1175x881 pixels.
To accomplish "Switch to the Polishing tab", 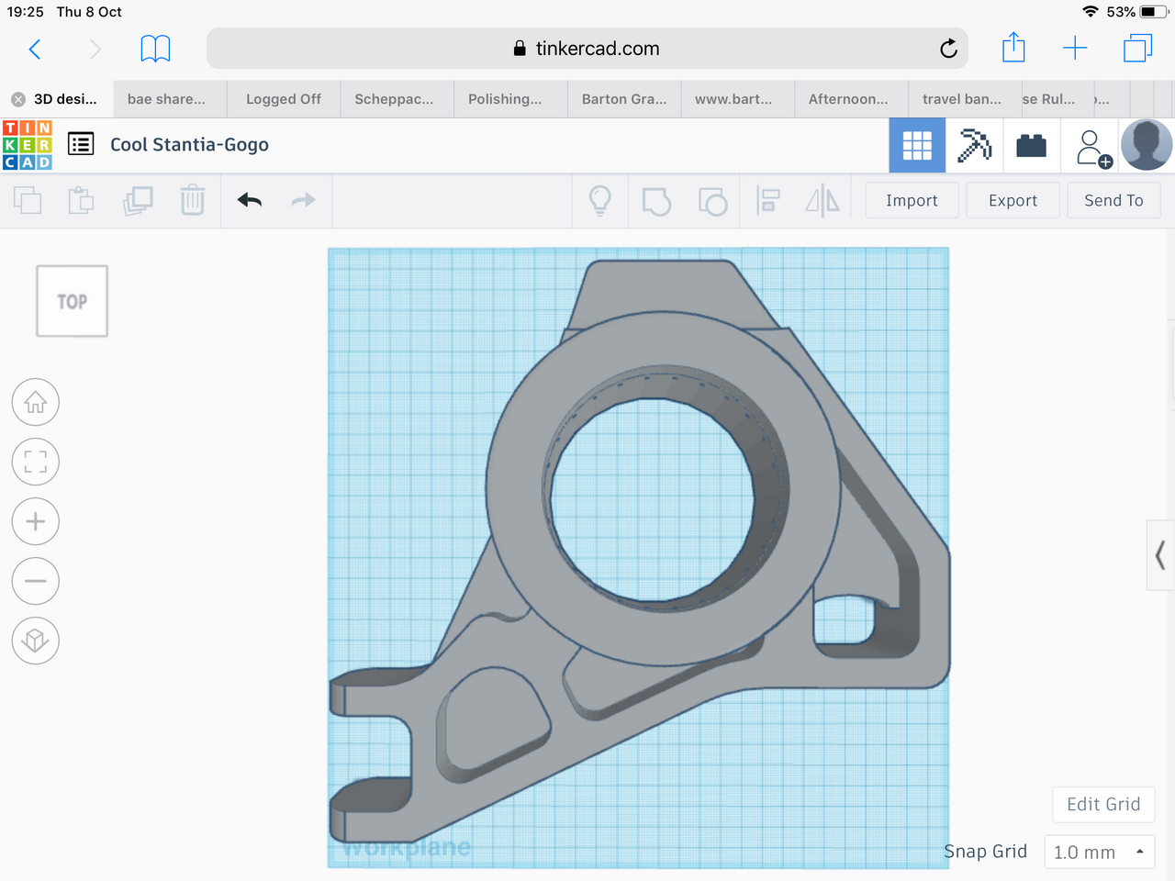I will [x=510, y=99].
